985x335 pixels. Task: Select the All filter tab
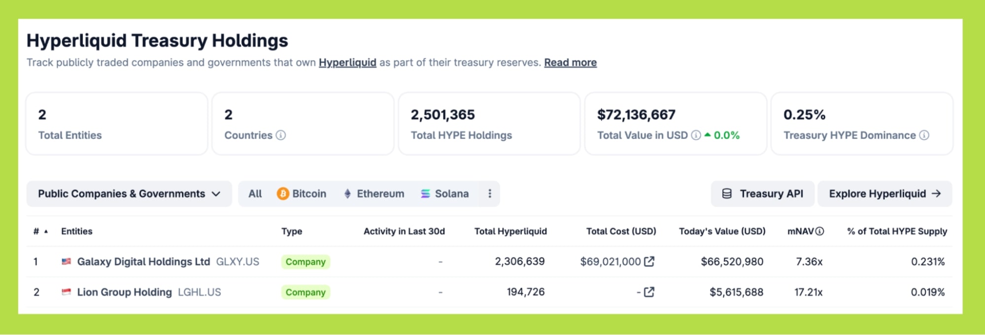(255, 194)
